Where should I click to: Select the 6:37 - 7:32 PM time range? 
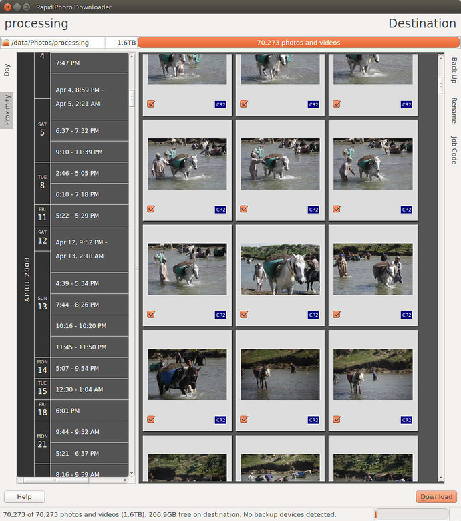pos(90,130)
